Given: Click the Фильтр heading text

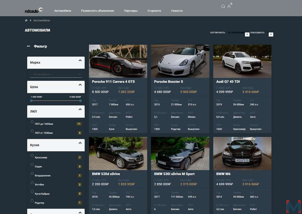Looking at the screenshot, I should coord(40,46).
